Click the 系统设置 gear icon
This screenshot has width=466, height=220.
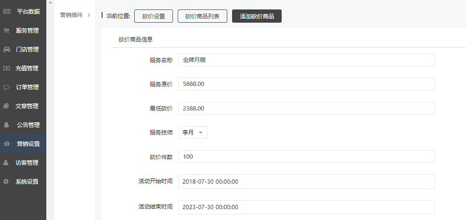click(6, 181)
